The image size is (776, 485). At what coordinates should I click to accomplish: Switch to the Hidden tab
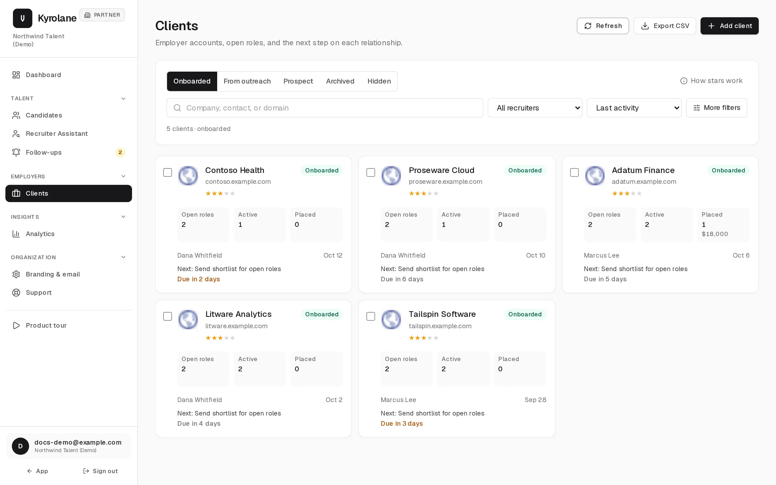379,81
